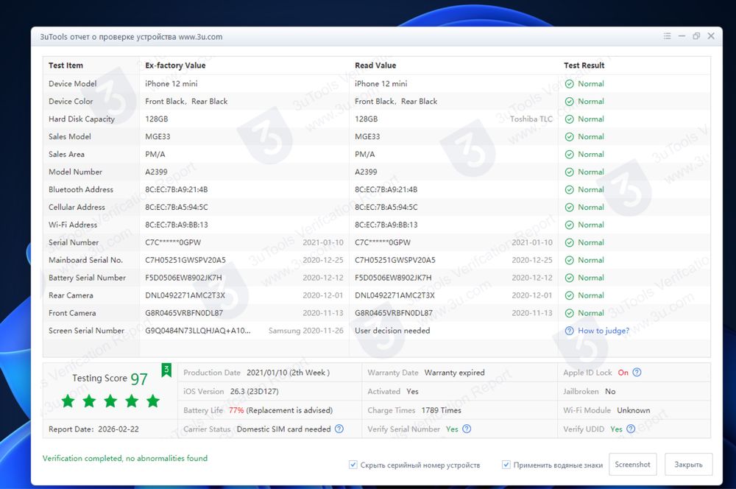Click the Front Camera Normal check icon
The image size is (736, 489).
click(x=570, y=313)
